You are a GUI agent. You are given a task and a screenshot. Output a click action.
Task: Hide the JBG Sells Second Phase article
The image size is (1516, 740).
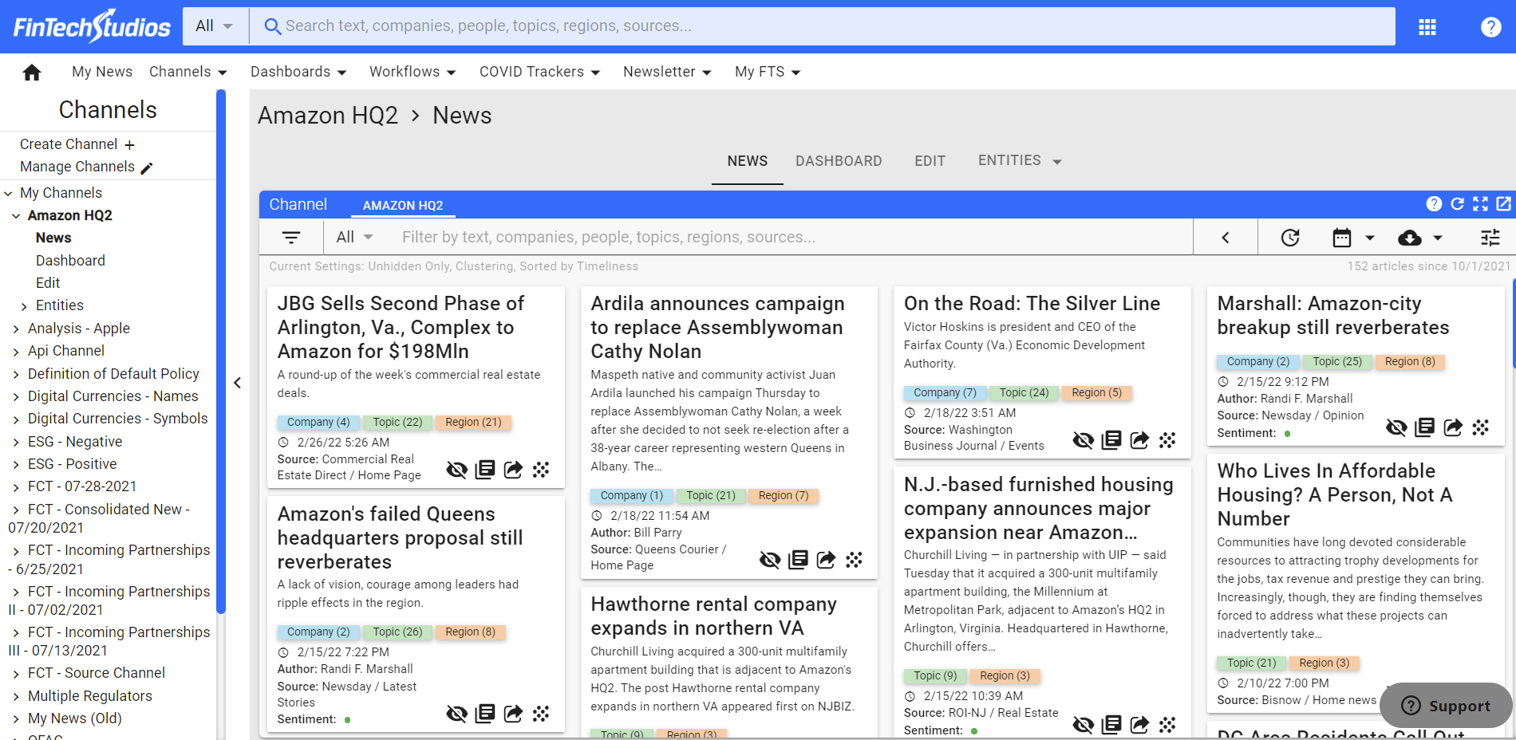[x=456, y=470]
